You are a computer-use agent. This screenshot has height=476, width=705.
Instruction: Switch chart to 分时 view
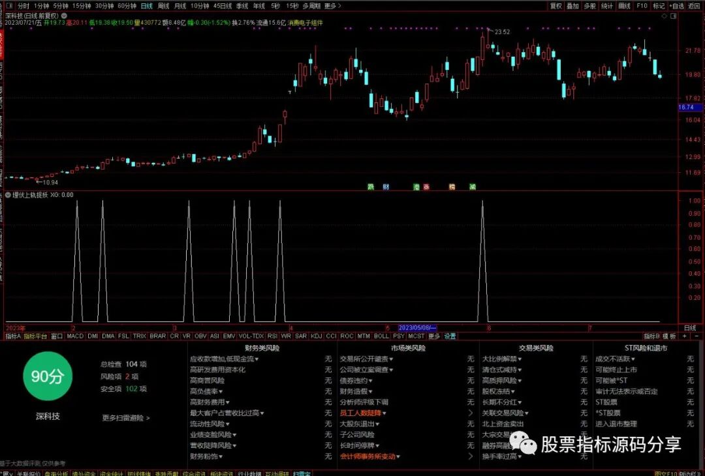[23, 6]
